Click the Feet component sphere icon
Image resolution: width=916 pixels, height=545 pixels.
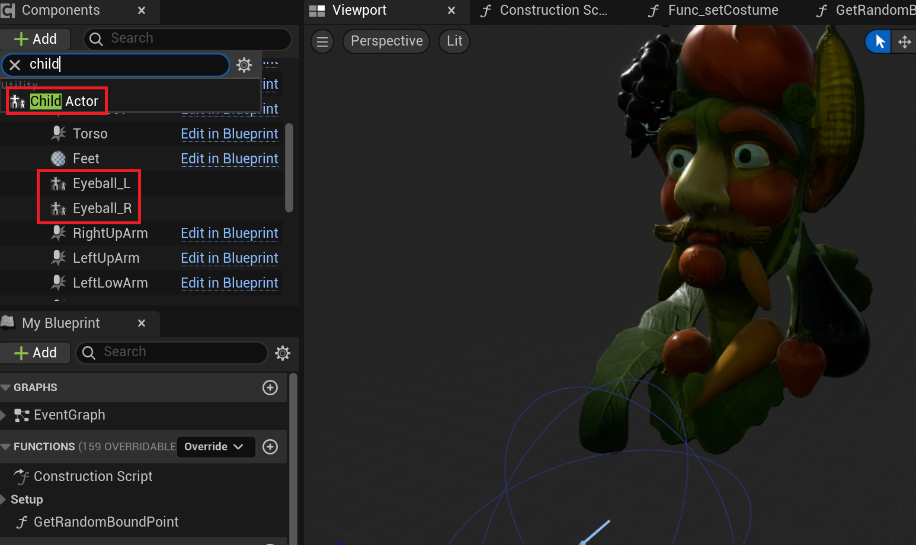click(58, 159)
